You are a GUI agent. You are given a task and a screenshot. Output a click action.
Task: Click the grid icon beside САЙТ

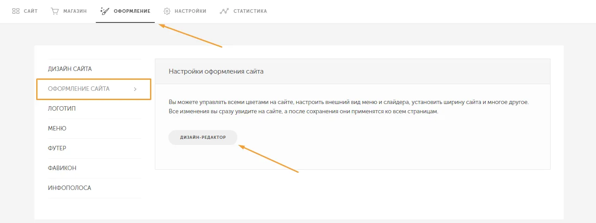pos(16,11)
